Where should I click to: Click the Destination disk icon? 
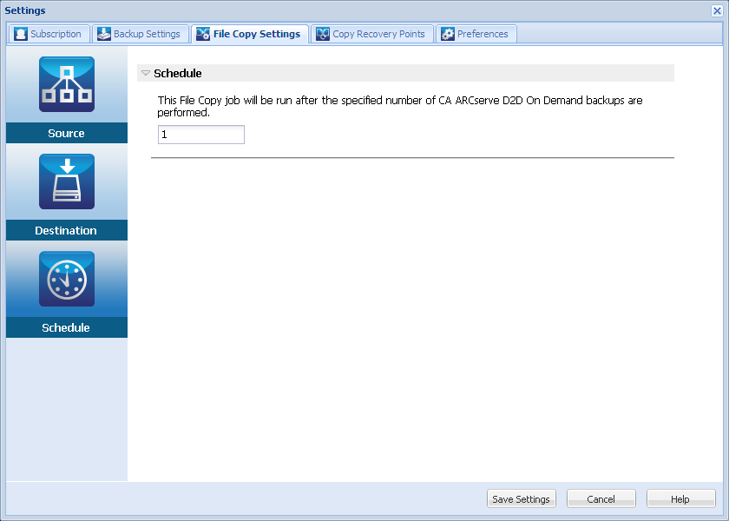(x=65, y=181)
